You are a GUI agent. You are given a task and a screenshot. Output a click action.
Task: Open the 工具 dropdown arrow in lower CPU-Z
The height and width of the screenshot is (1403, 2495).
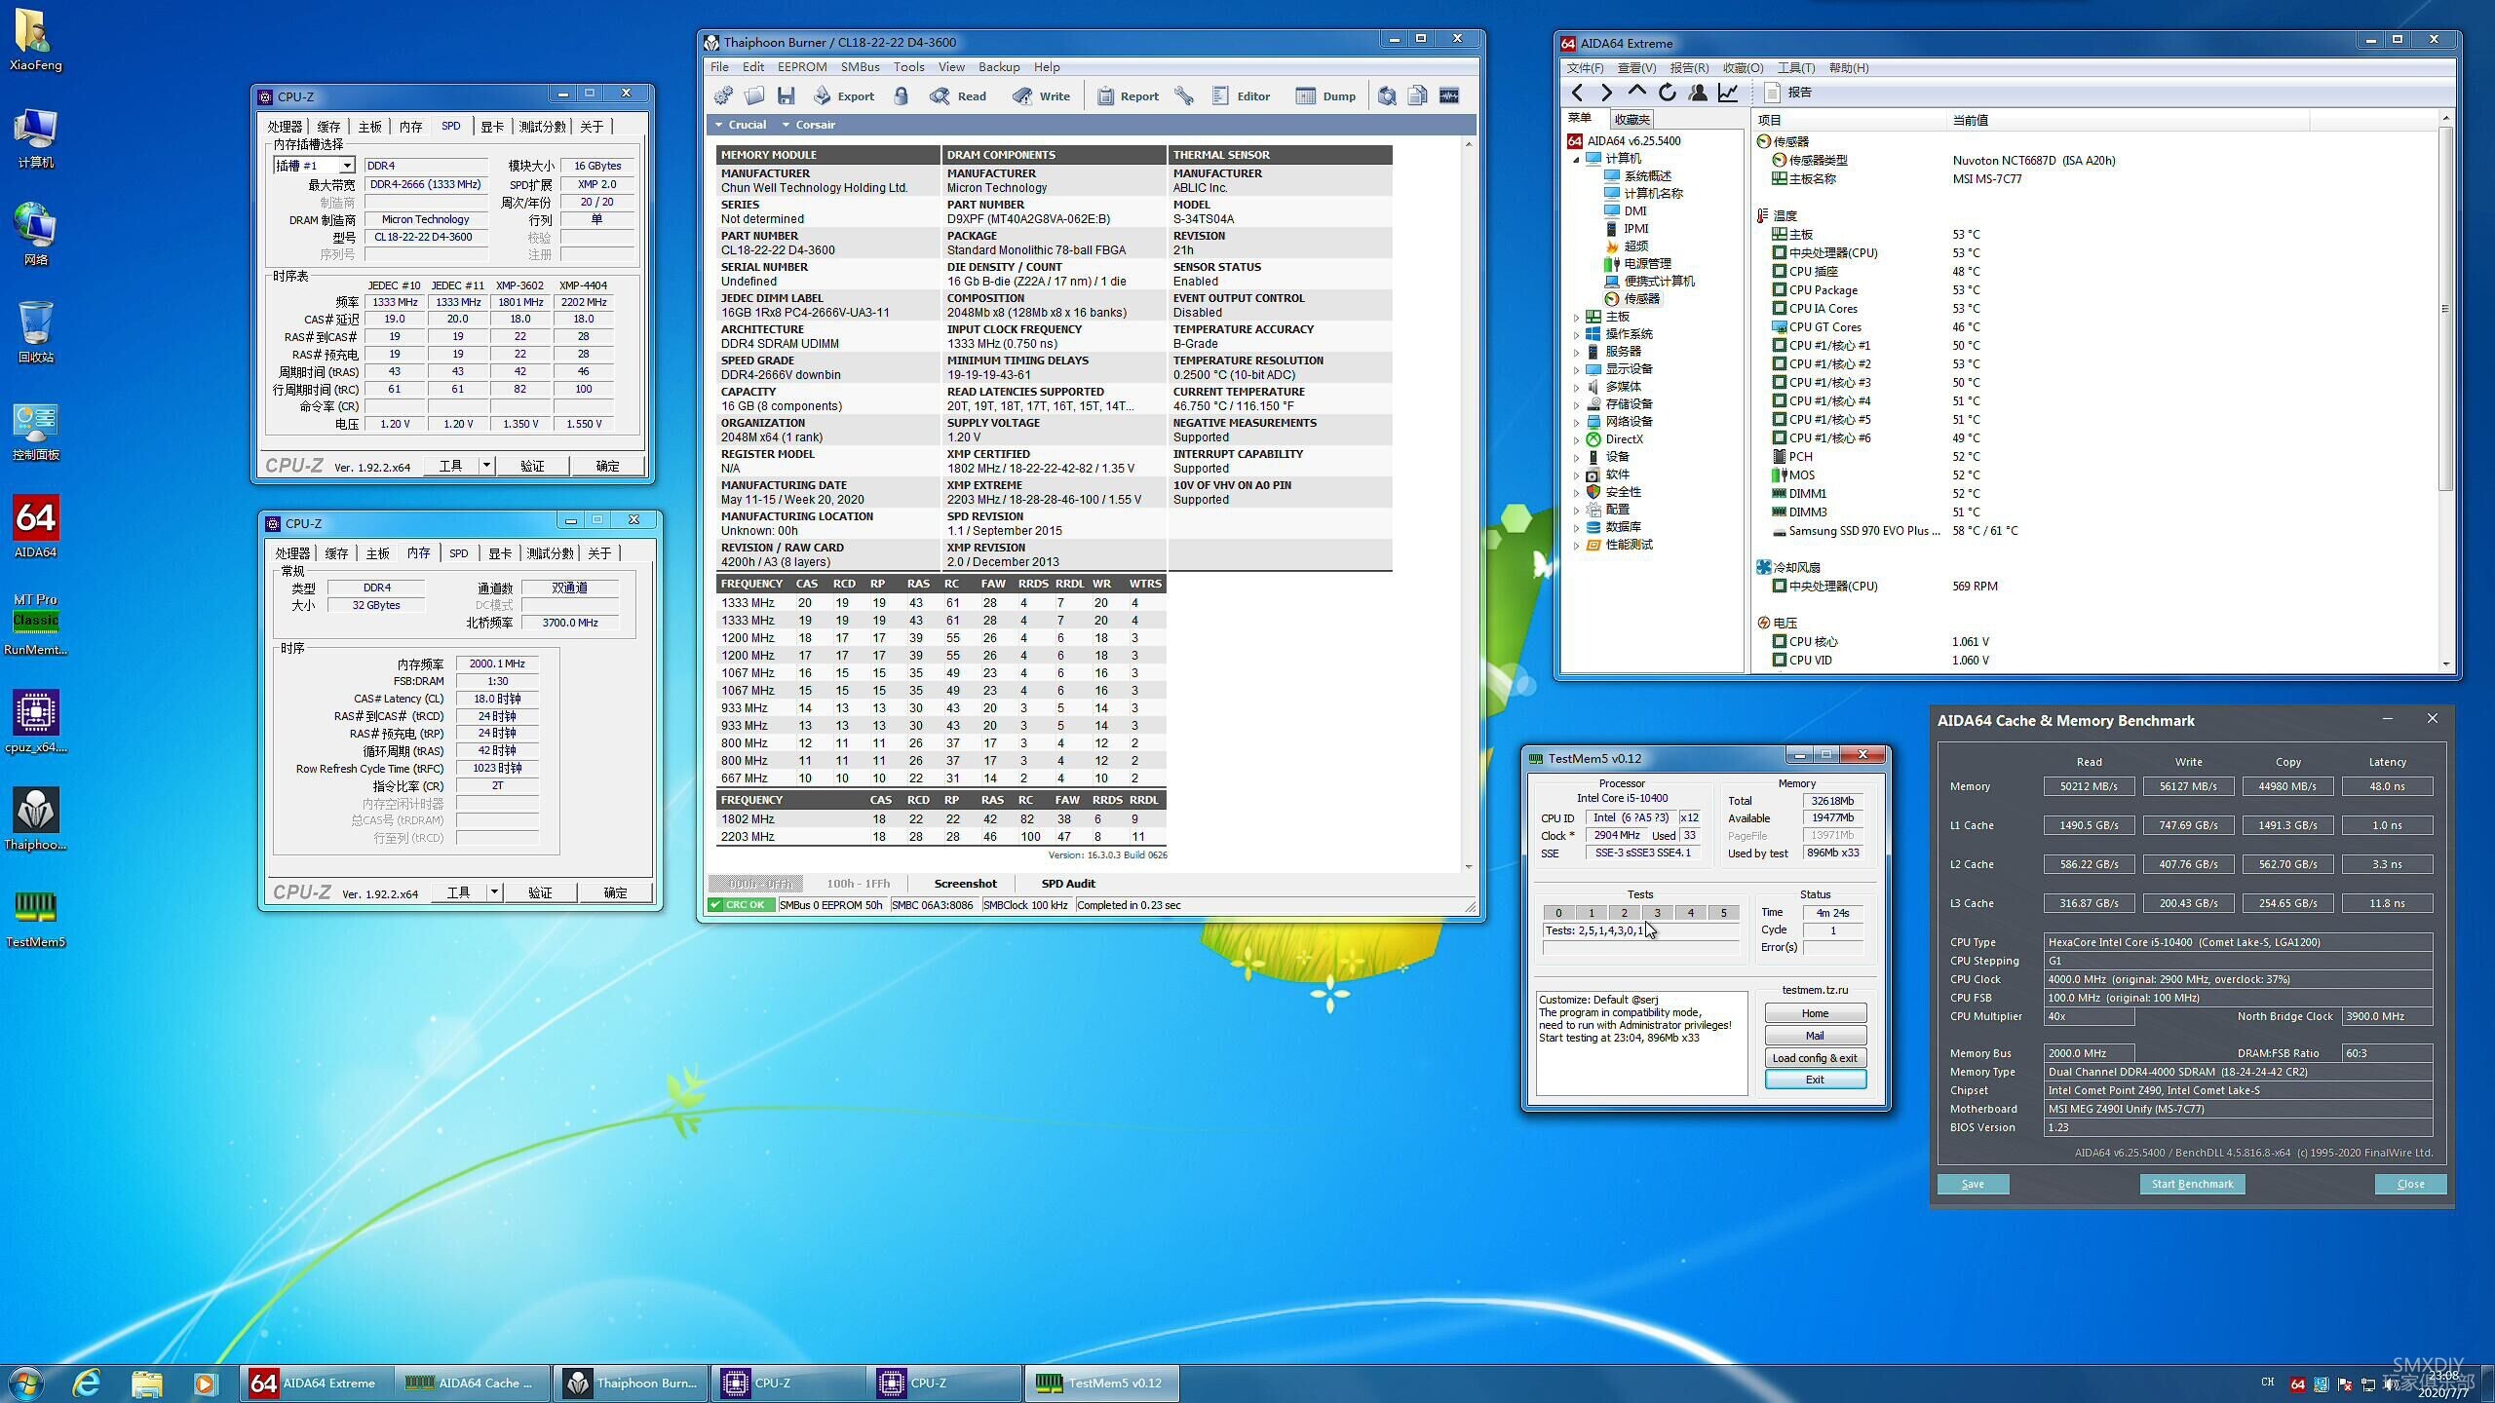click(494, 892)
